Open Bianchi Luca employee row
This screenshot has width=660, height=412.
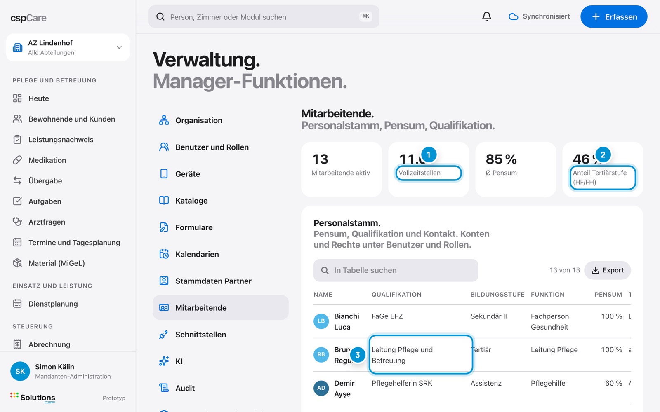pyautogui.click(x=472, y=321)
